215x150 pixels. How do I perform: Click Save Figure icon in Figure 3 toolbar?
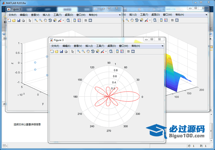(61, 52)
